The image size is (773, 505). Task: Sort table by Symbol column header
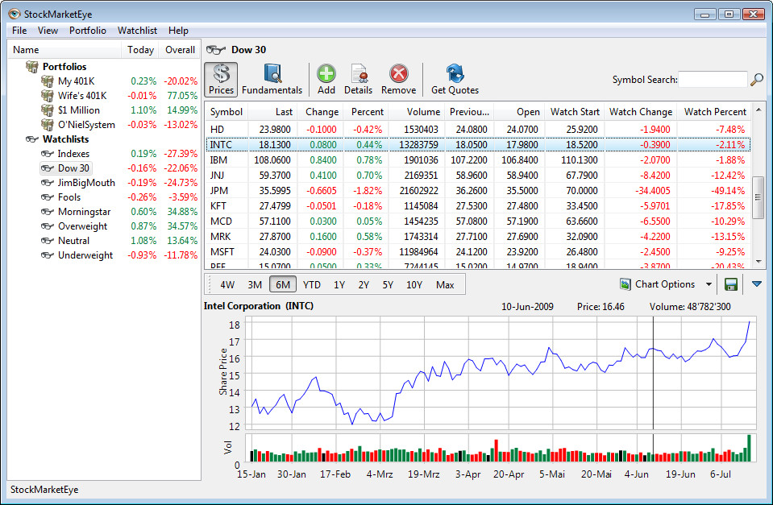pyautogui.click(x=226, y=112)
